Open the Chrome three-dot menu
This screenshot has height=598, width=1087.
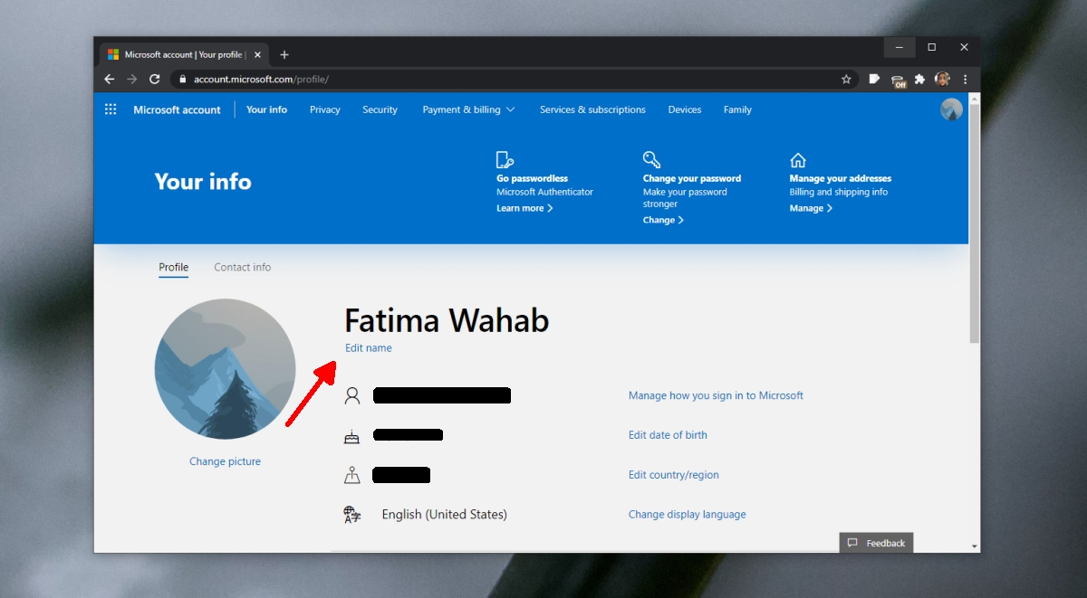(x=965, y=80)
